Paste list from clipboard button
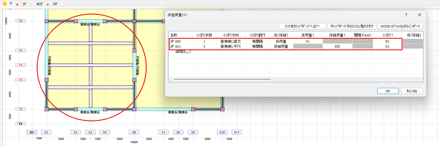440x147 pixels. click(352, 26)
